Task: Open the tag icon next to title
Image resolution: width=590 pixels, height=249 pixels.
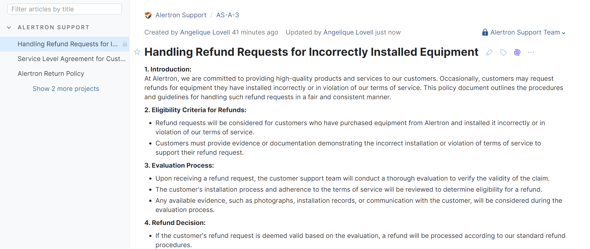Action: click(x=503, y=52)
